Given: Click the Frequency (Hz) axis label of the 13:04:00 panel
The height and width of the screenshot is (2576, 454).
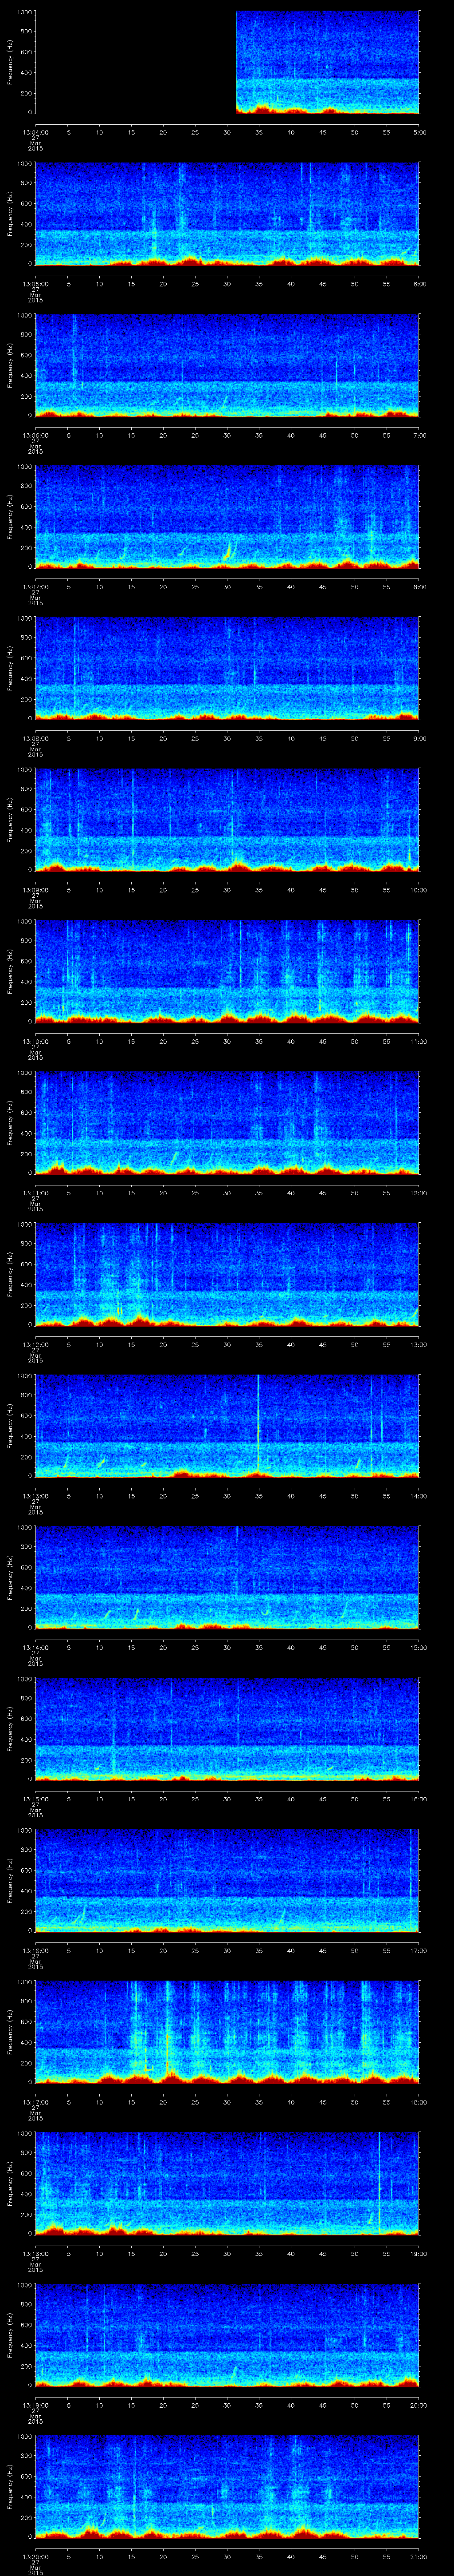Looking at the screenshot, I should click(10, 63).
